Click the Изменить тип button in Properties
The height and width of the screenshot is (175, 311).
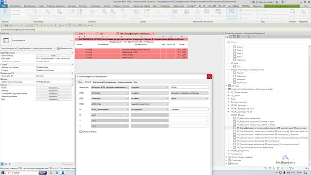click(x=65, y=49)
